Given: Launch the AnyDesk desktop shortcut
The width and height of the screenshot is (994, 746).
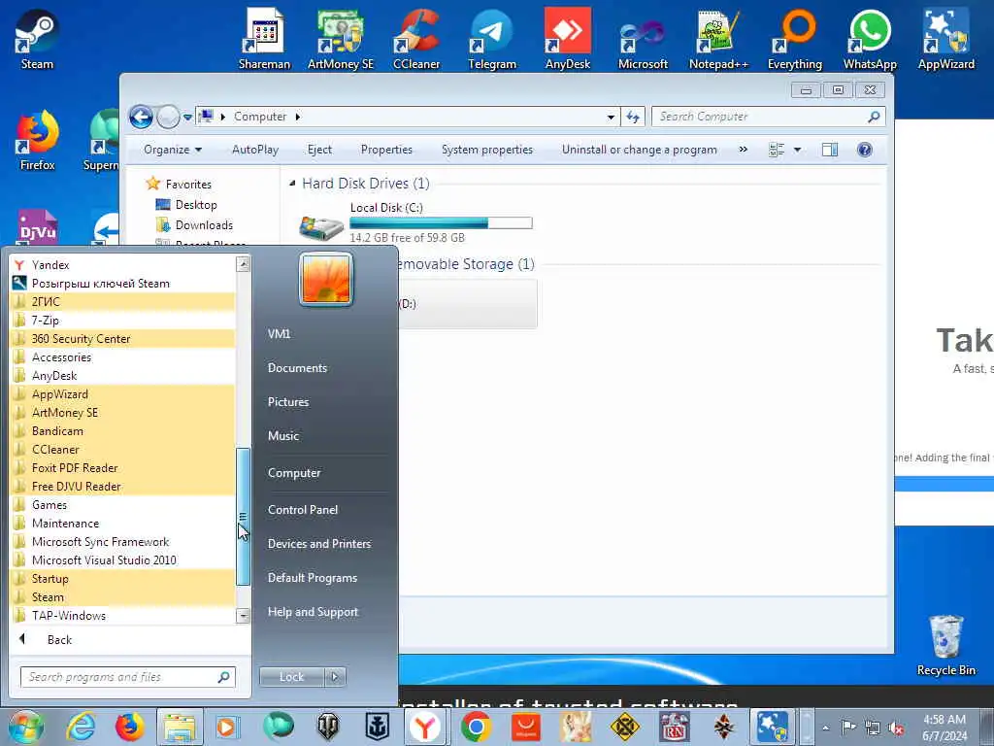Looking at the screenshot, I should [567, 38].
